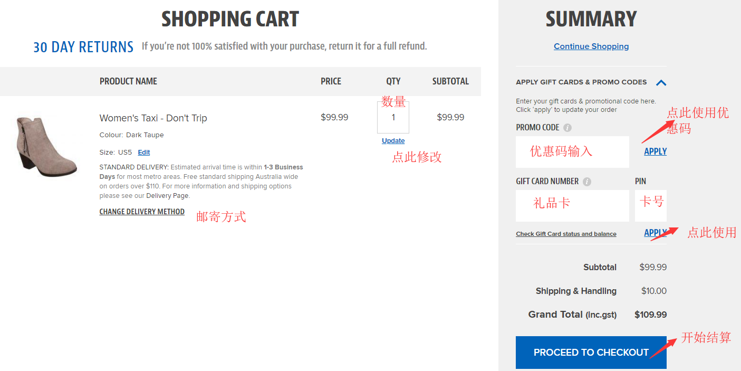
Task: Follow the Continue Shopping link
Action: click(x=591, y=46)
